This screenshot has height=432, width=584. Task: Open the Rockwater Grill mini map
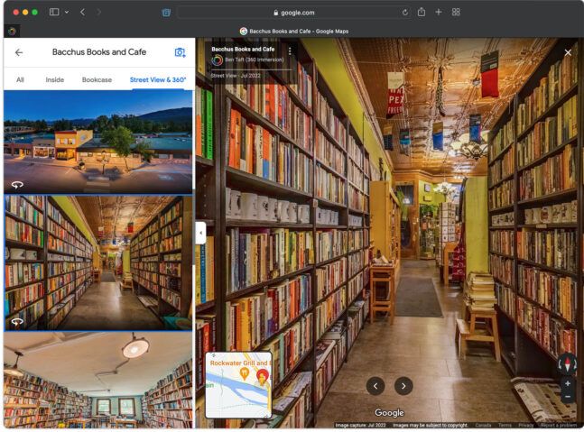click(x=238, y=385)
